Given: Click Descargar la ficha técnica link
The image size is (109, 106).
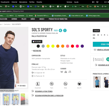Looking at the screenshot, I should coord(44,91).
